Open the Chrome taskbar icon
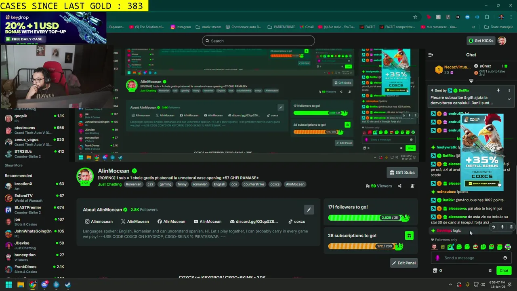This screenshot has width=517, height=291. tap(32, 285)
